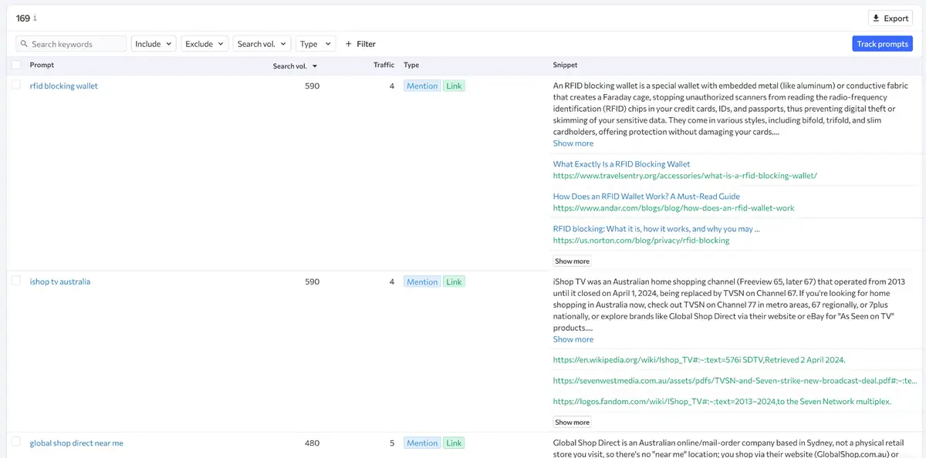
Task: Click search volume 480 for global shop direct
Action: point(312,443)
